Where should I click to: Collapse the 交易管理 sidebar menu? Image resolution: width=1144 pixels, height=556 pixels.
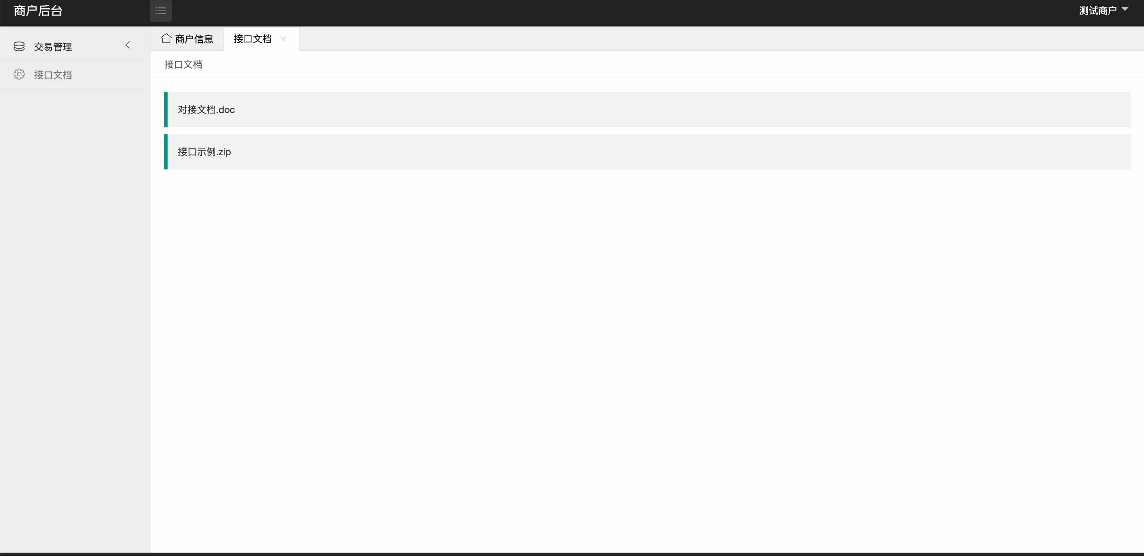(128, 45)
